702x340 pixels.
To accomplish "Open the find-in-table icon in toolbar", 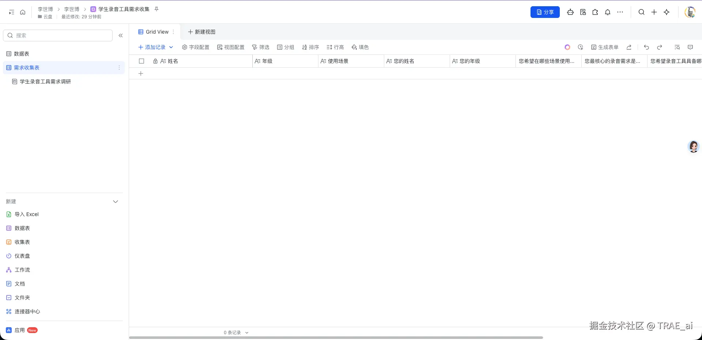I will (x=677, y=47).
